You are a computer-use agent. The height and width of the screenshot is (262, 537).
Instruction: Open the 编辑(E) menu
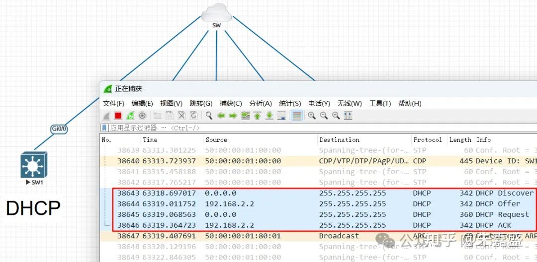(x=142, y=104)
